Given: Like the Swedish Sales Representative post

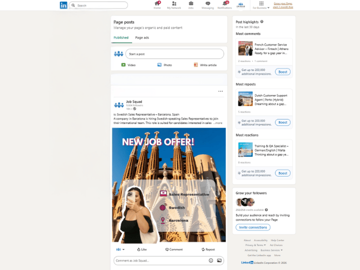Looking at the screenshot, I should 141,249.
